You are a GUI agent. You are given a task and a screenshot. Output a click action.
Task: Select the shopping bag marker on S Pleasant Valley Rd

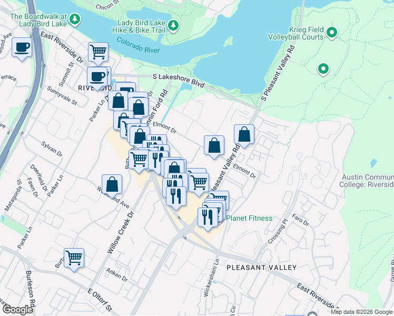click(244, 135)
